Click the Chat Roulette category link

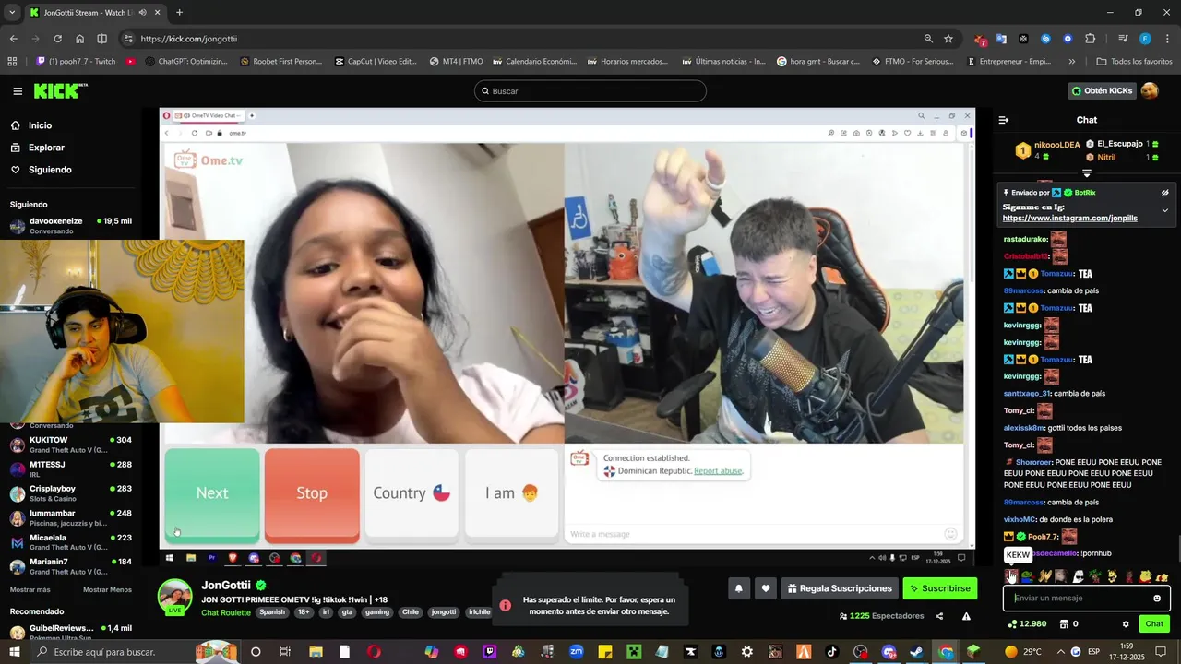[226, 612]
